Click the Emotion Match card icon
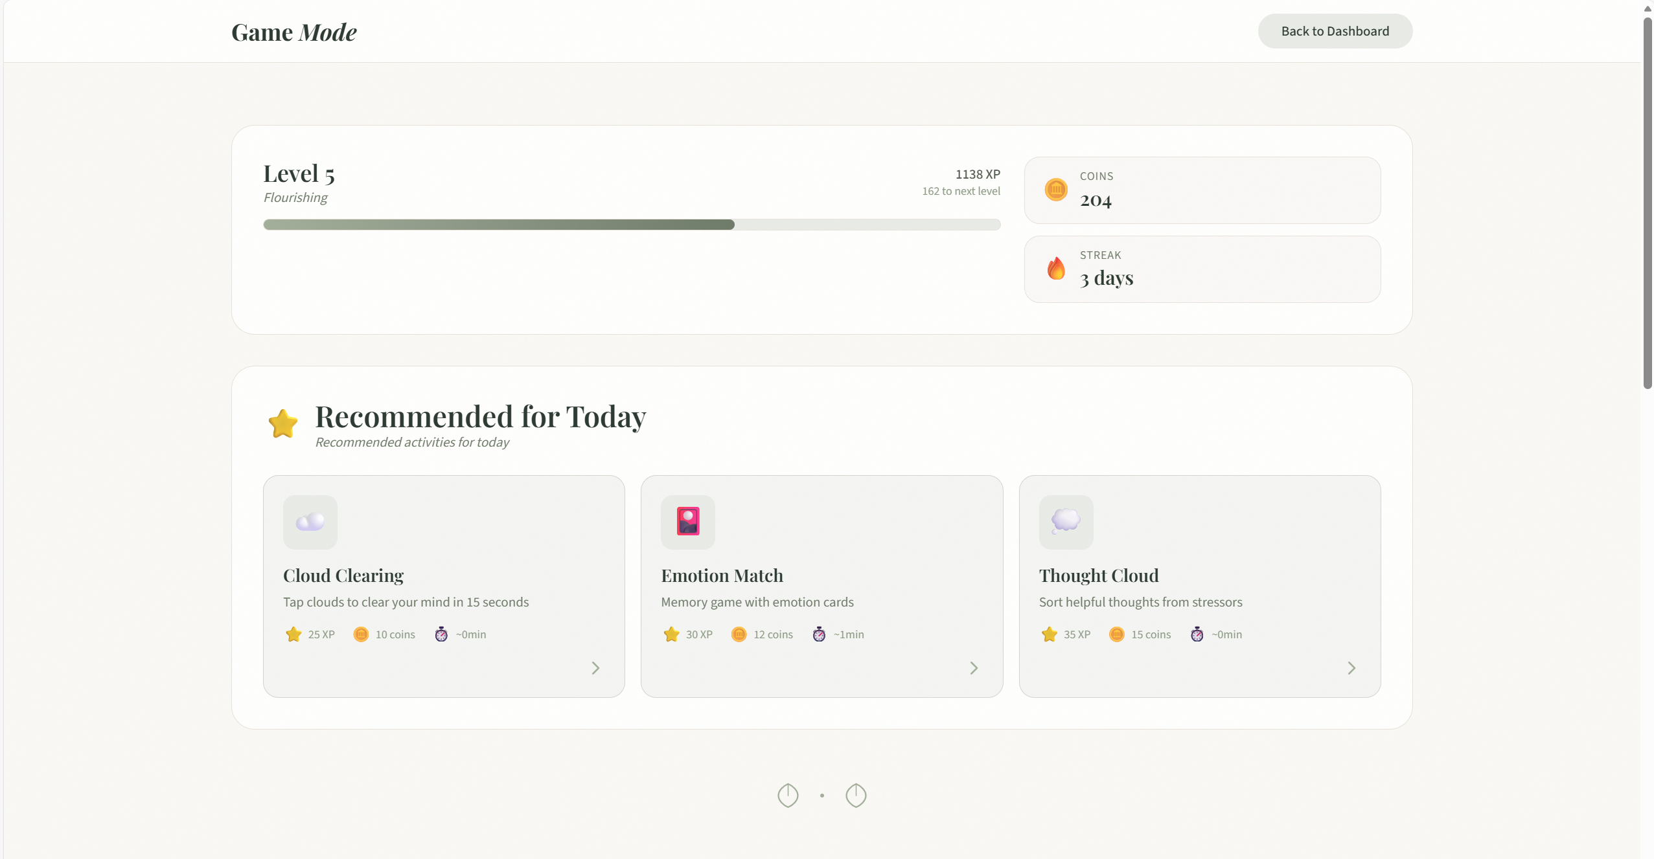This screenshot has height=859, width=1654. coord(687,522)
